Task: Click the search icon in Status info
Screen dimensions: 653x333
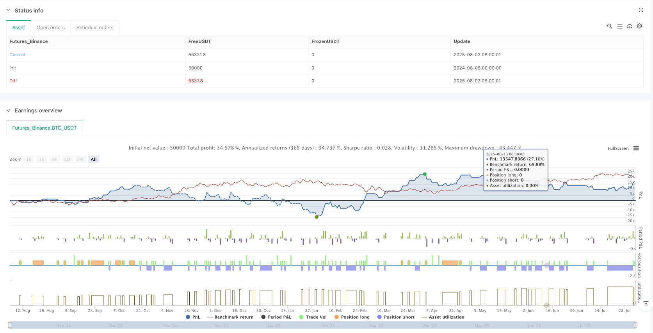Action: click(609, 26)
